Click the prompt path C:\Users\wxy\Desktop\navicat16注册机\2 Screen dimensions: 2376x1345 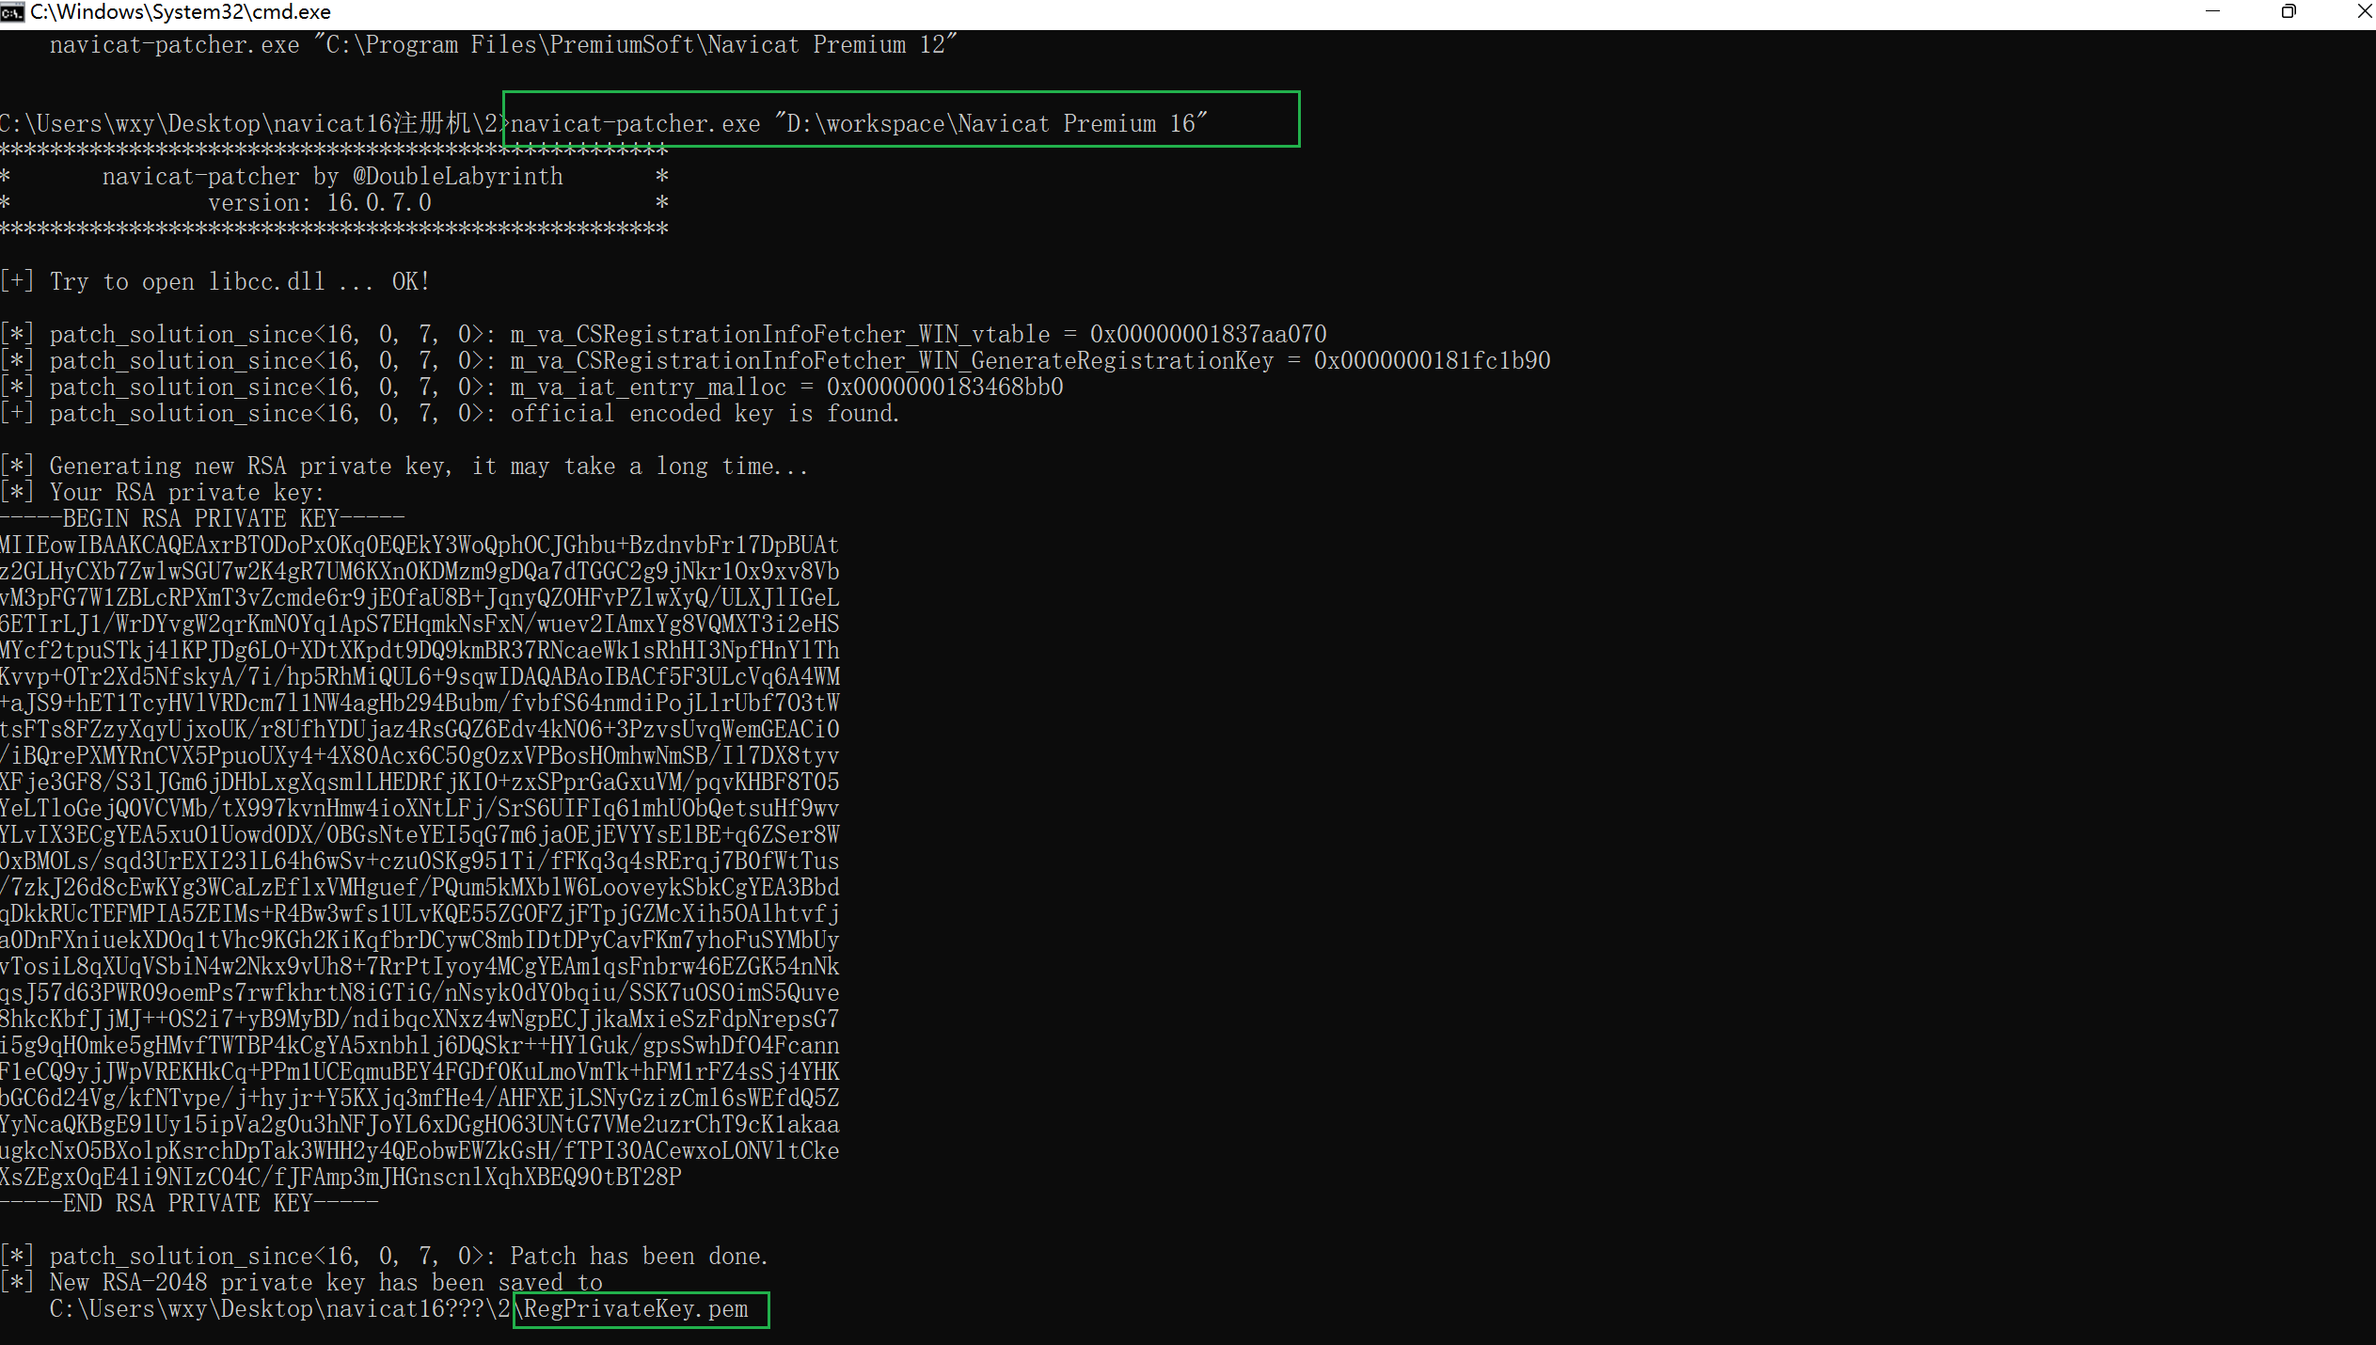pos(249,124)
